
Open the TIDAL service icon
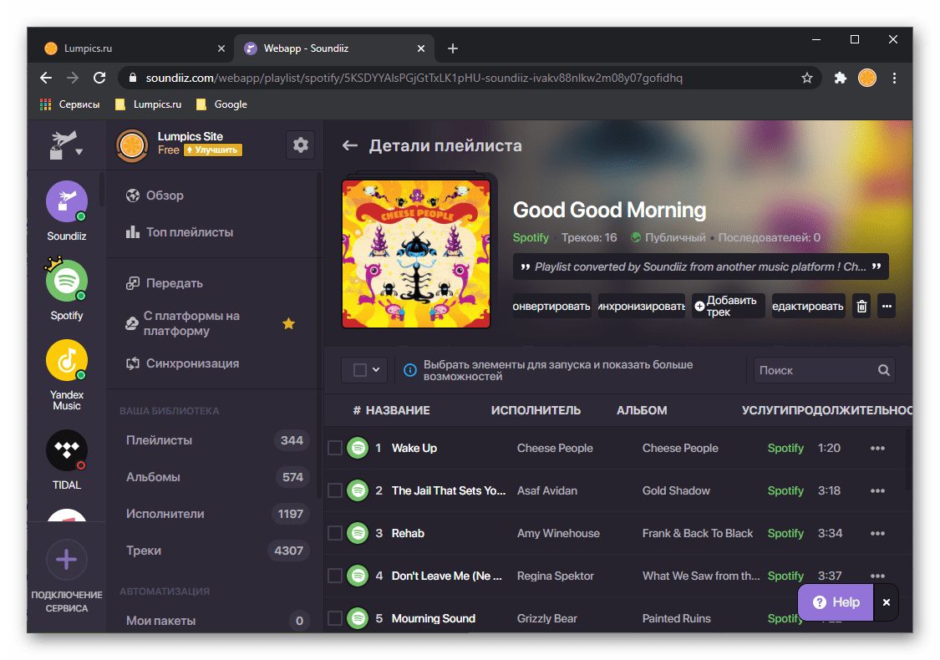(67, 451)
